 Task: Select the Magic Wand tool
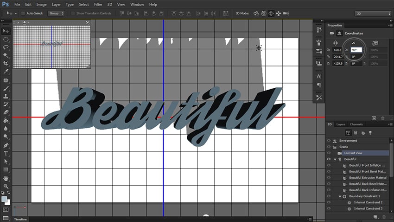[x=6, y=56]
